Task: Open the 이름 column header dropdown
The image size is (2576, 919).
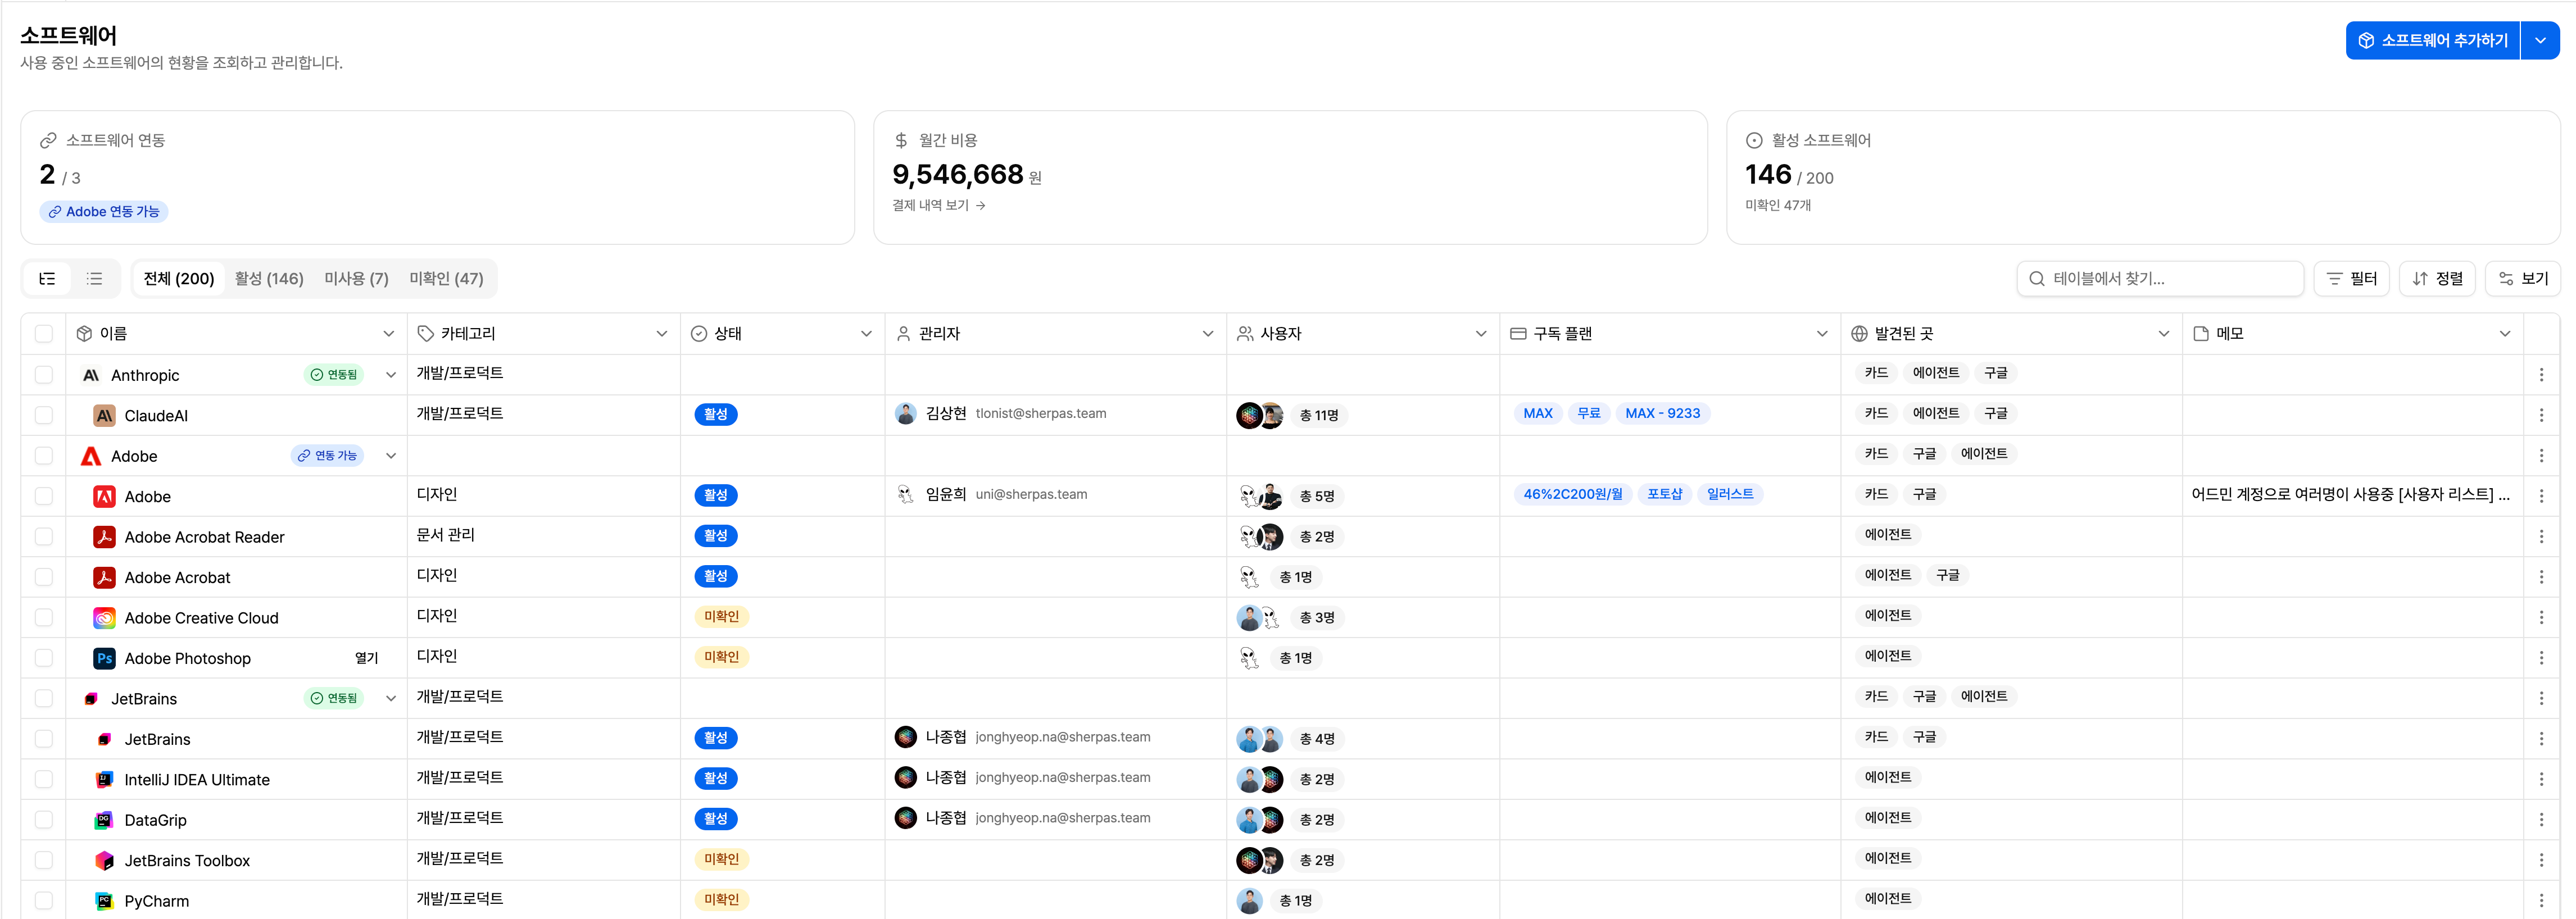Action: (x=388, y=334)
